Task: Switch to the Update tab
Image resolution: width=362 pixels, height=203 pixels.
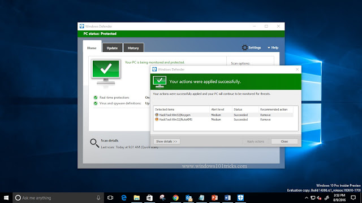Action: pos(112,47)
